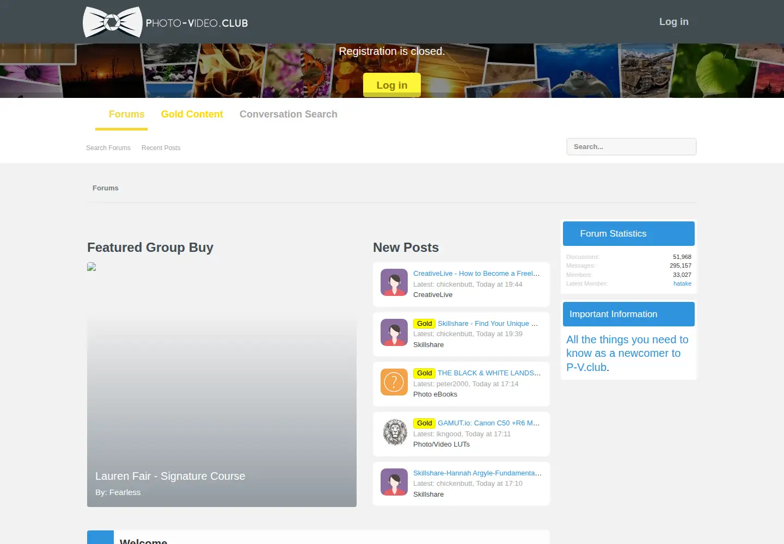Open Skillshare - Find Your Unique thread
Screen dimensions: 784x544
488,324
